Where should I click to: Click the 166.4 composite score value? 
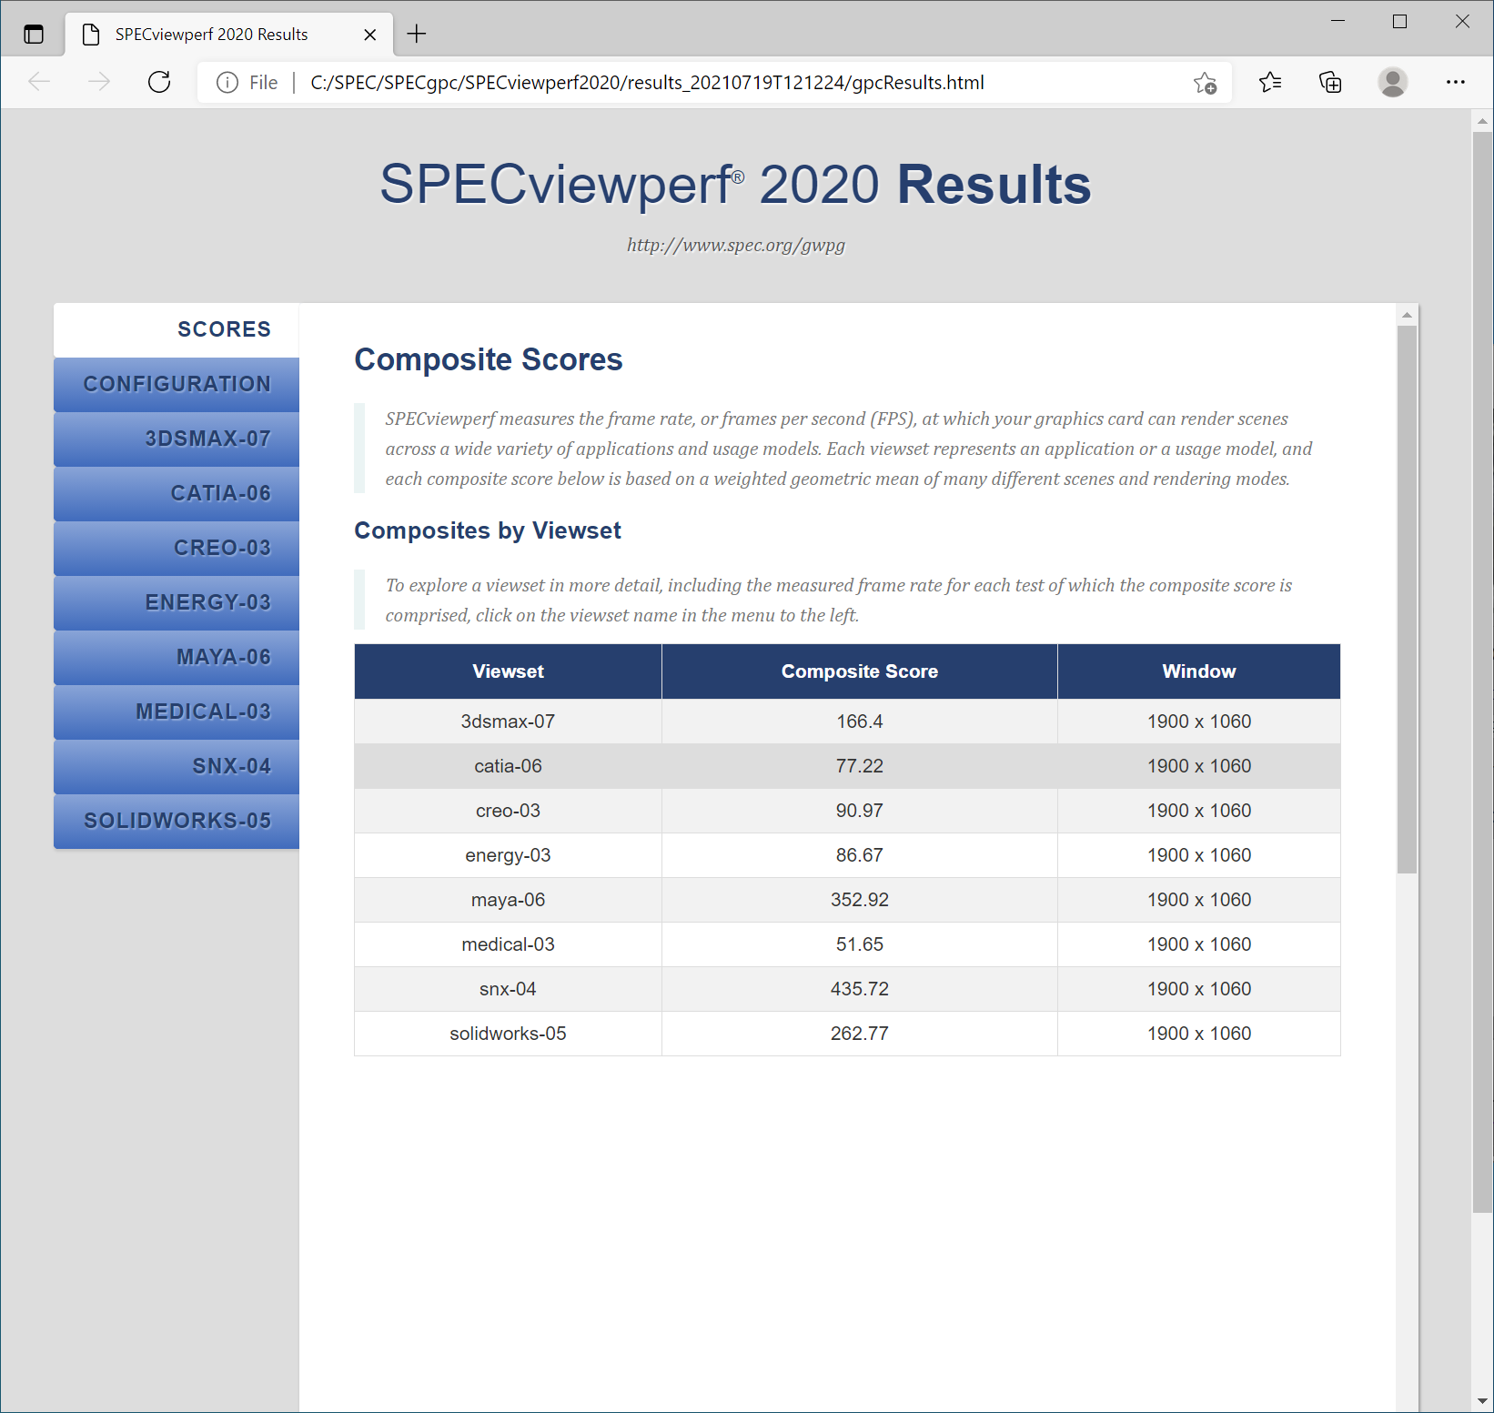pos(860,722)
